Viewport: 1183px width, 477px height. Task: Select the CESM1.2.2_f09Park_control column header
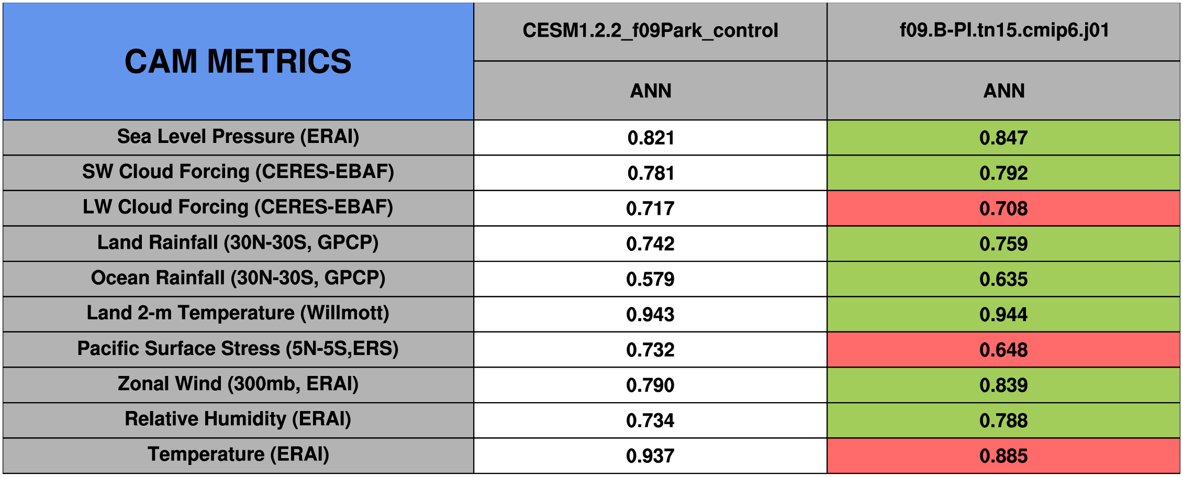[650, 31]
